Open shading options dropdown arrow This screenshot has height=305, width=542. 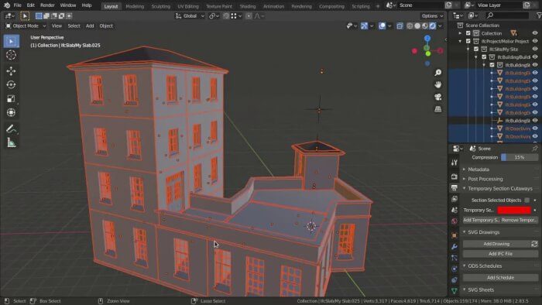[440, 26]
